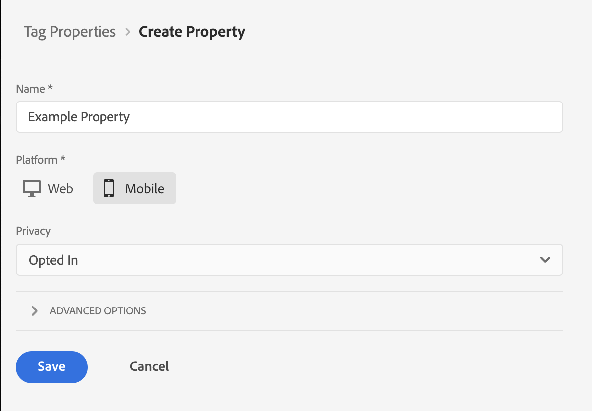The image size is (592, 411).
Task: Select the Mobile platform option label
Action: tap(144, 189)
